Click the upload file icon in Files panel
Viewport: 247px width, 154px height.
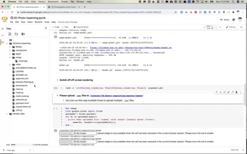point(10,34)
